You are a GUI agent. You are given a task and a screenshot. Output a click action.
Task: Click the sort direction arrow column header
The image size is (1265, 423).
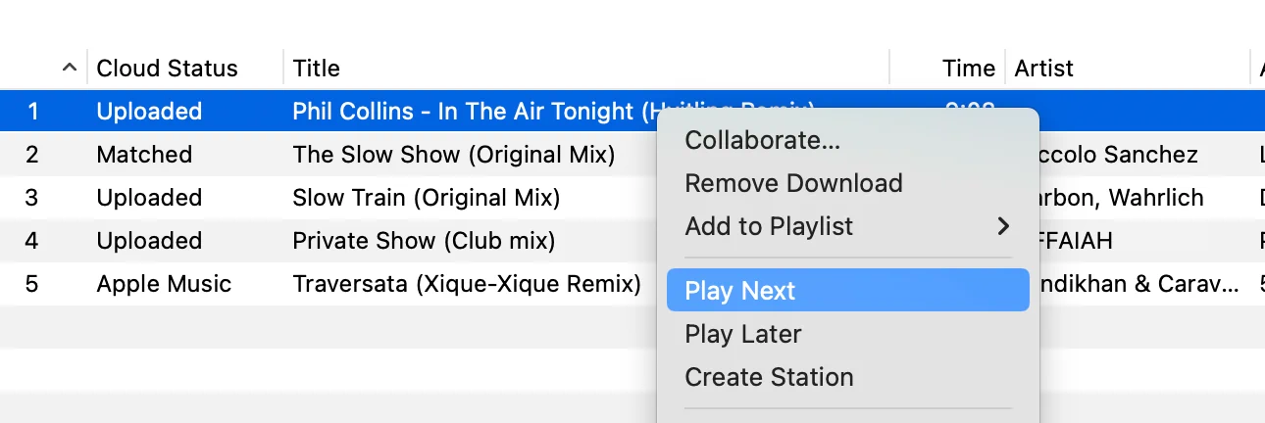click(68, 69)
